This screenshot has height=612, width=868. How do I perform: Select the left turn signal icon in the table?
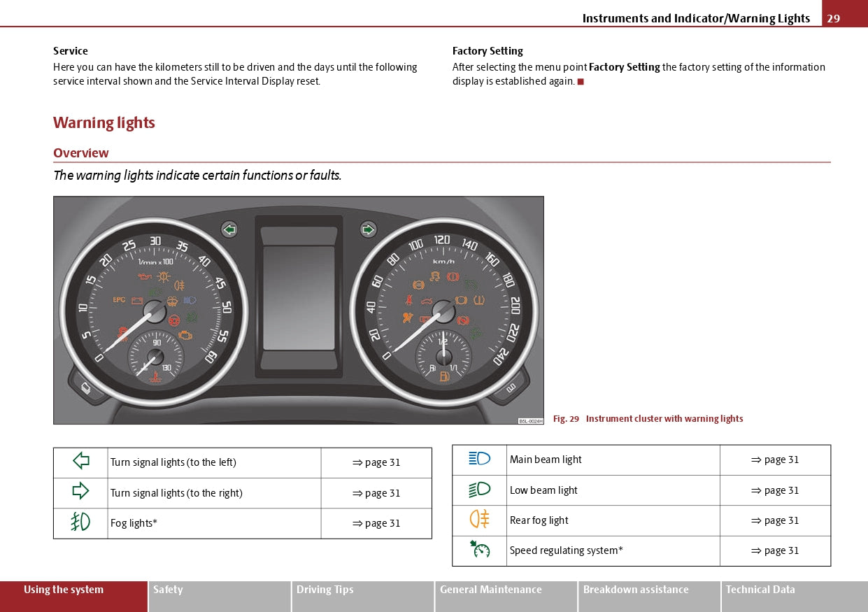[x=80, y=462]
